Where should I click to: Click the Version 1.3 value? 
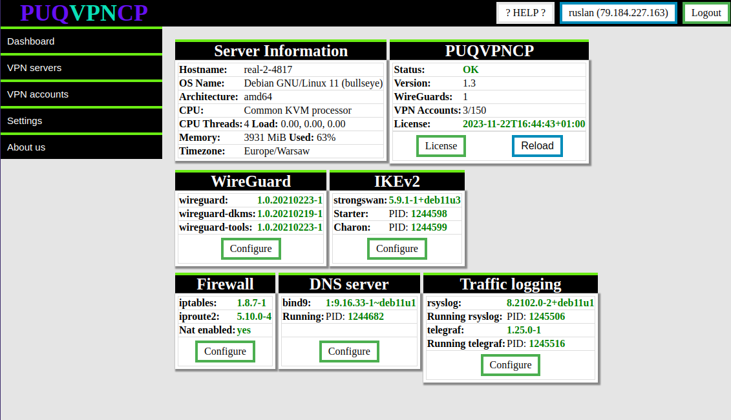tap(469, 83)
